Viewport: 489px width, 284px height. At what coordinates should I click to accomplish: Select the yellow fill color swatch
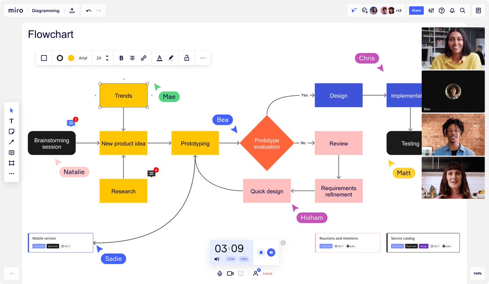tap(68, 58)
